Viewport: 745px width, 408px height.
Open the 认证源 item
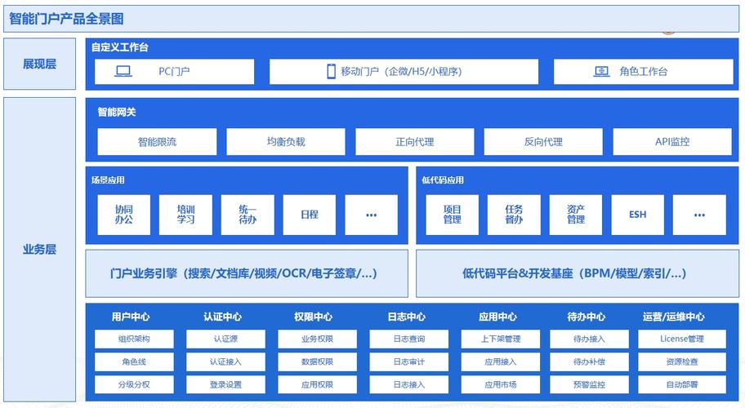[225, 339]
